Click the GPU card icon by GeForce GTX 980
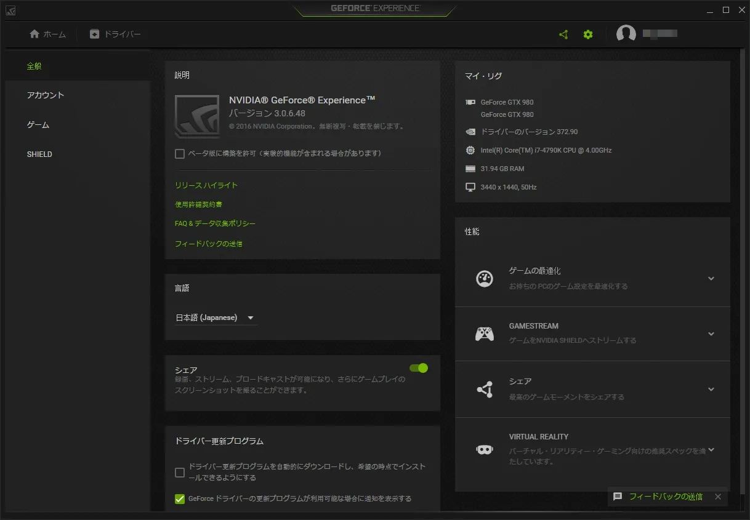Image resolution: width=750 pixels, height=520 pixels. [x=470, y=102]
